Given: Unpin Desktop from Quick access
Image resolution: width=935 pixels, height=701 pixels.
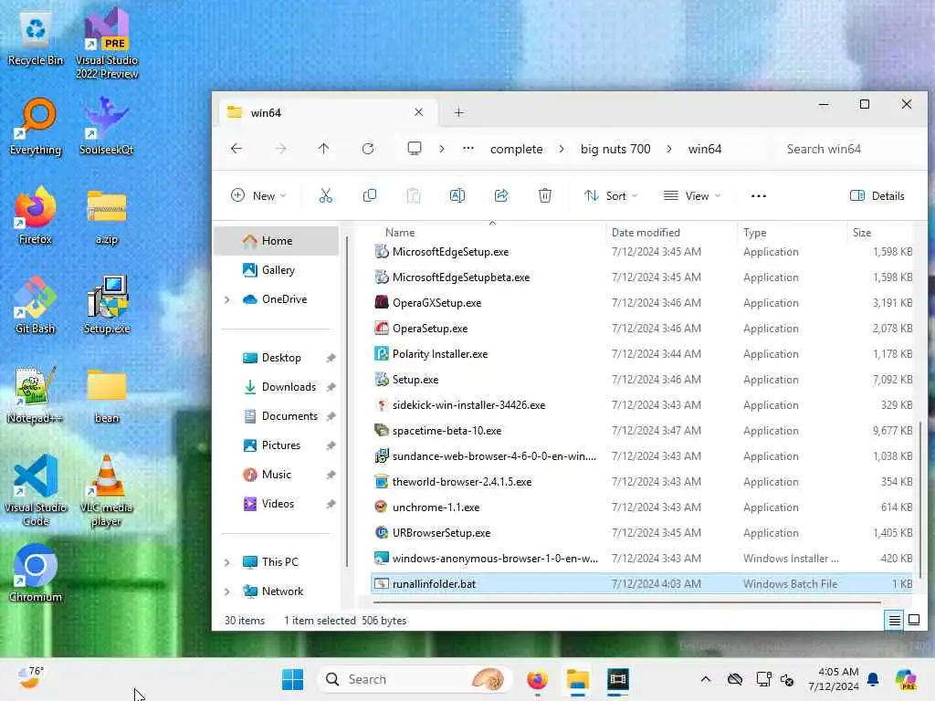Looking at the screenshot, I should (331, 358).
